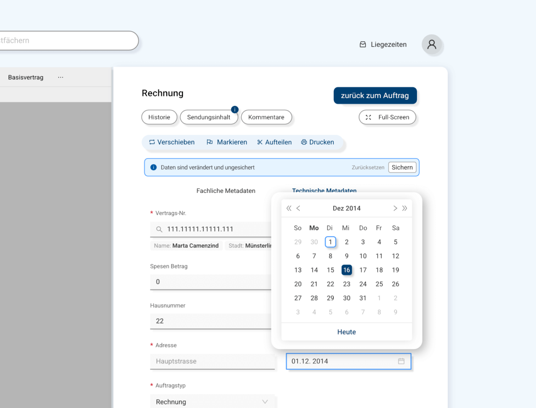Select day 5 of December

[395, 242]
